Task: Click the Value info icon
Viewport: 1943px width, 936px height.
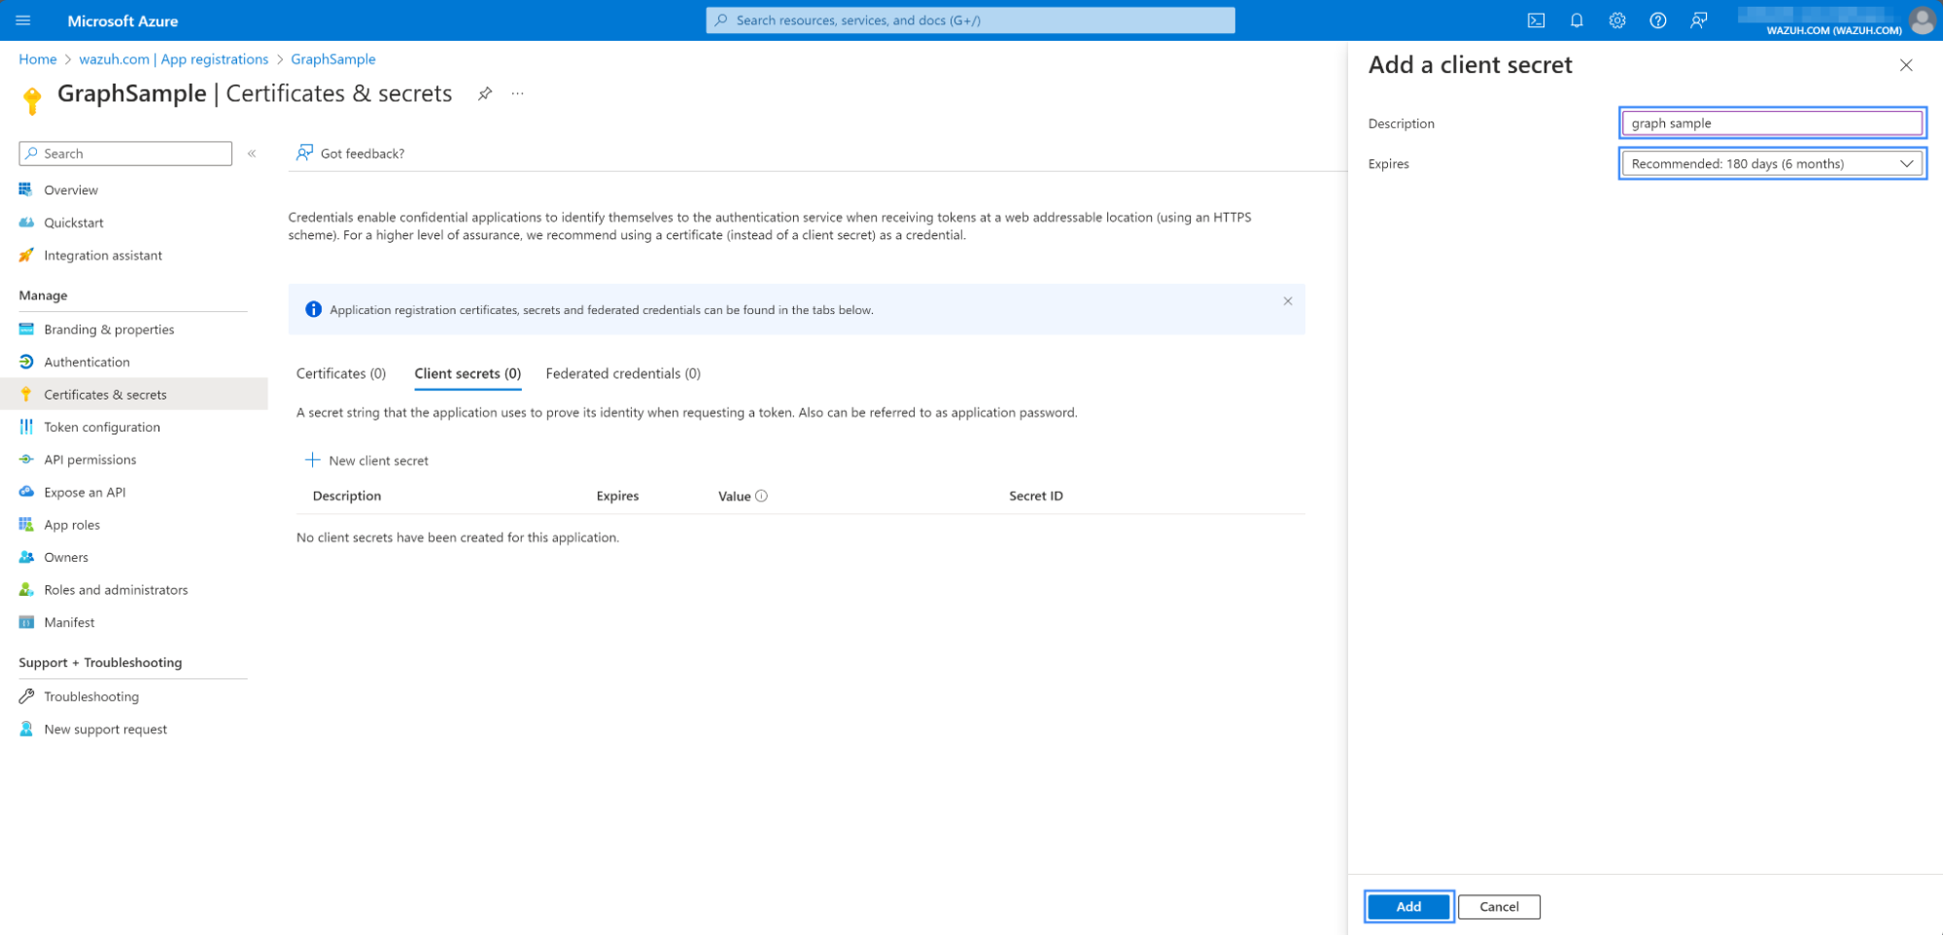Action: tap(761, 496)
